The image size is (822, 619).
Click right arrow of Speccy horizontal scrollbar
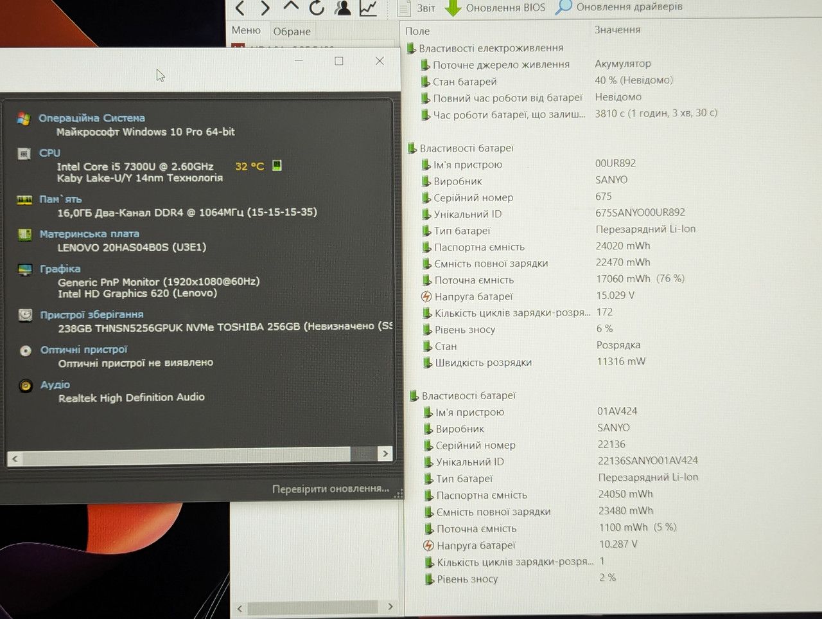[x=385, y=454]
